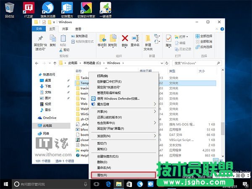Click the Help question mark icon

[222, 29]
